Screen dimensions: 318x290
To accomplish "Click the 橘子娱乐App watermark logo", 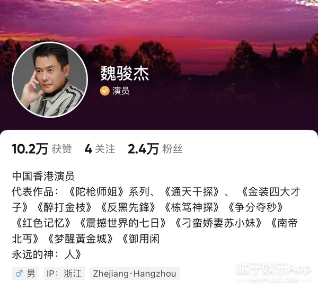I will [273, 268].
